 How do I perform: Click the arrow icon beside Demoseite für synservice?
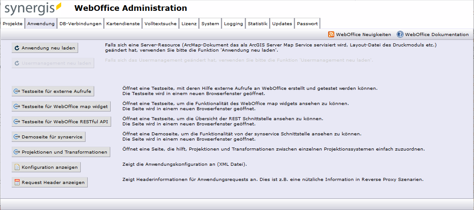17,137
